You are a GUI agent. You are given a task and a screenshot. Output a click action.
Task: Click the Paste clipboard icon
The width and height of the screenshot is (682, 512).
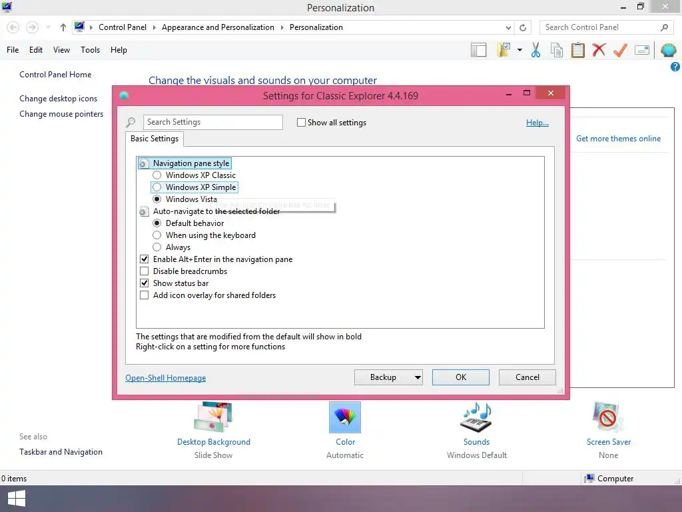[577, 50]
